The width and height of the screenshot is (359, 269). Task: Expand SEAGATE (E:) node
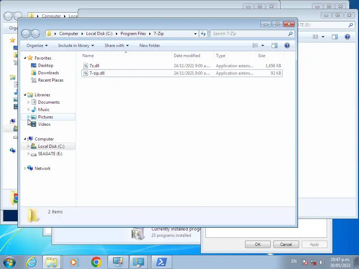point(28,154)
